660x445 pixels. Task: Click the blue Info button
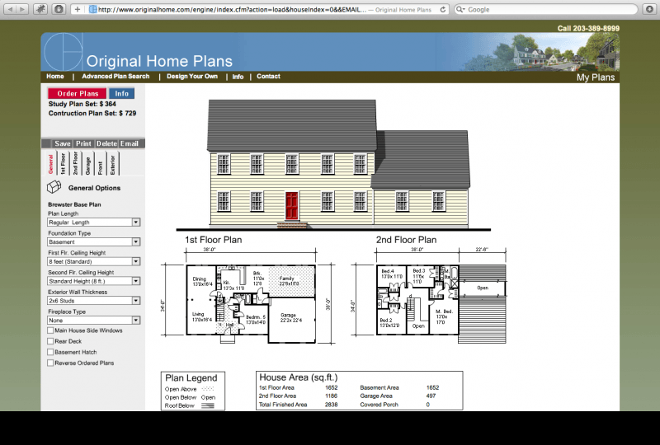point(121,93)
